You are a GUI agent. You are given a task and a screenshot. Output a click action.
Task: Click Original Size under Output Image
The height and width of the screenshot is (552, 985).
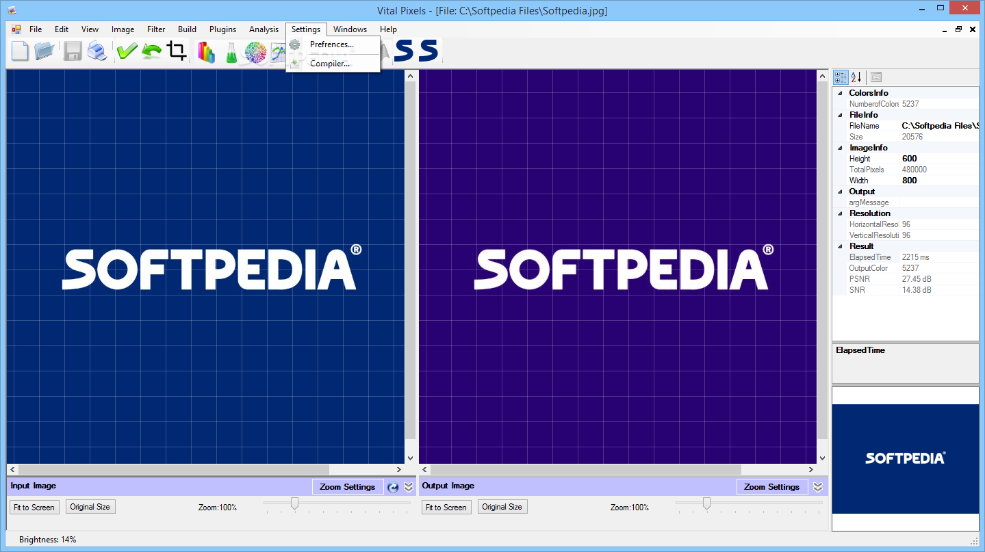[x=502, y=507]
